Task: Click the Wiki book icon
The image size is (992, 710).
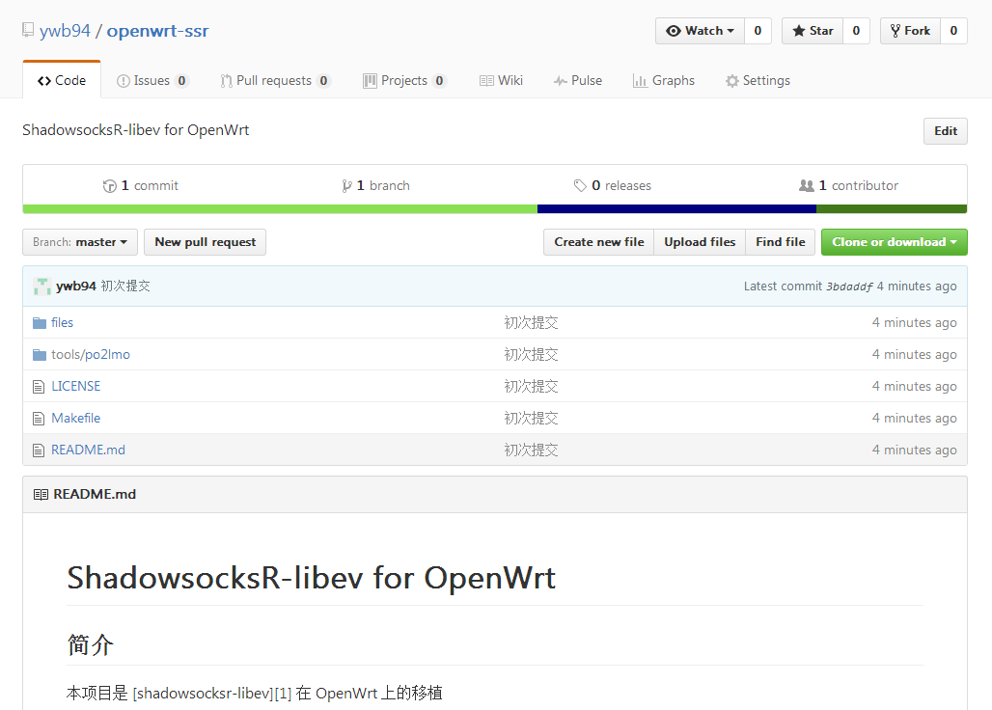Action: [x=486, y=81]
